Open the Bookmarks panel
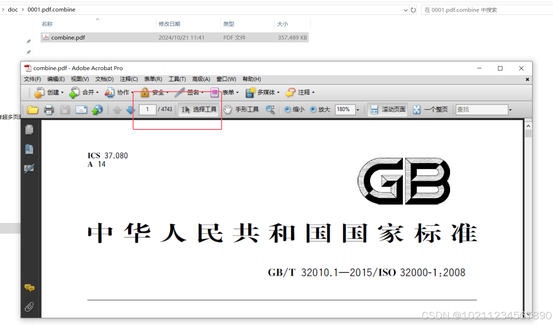553x325 pixels. pyautogui.click(x=29, y=149)
